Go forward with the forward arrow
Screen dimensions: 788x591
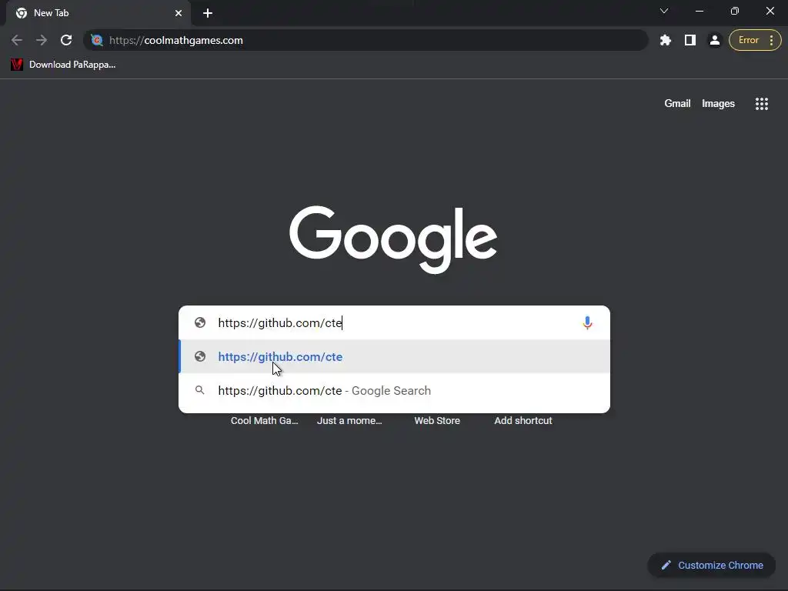[x=42, y=40]
